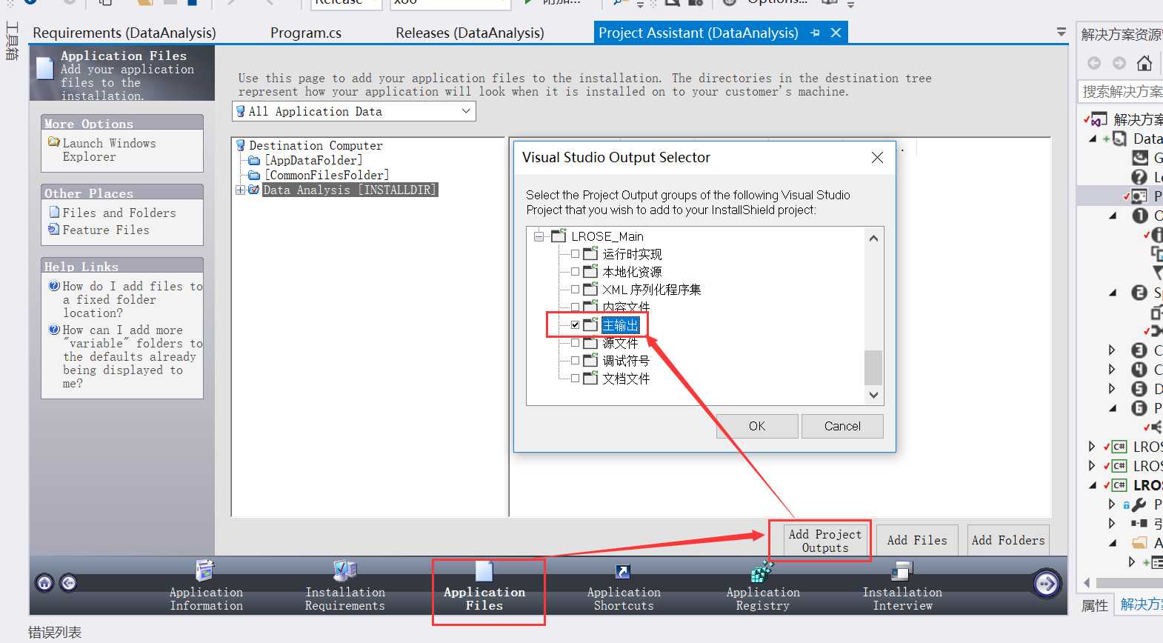
Task: Click Add Files button
Action: [x=917, y=541]
